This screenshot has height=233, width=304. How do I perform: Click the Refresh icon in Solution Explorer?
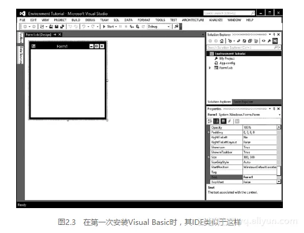[244, 41]
